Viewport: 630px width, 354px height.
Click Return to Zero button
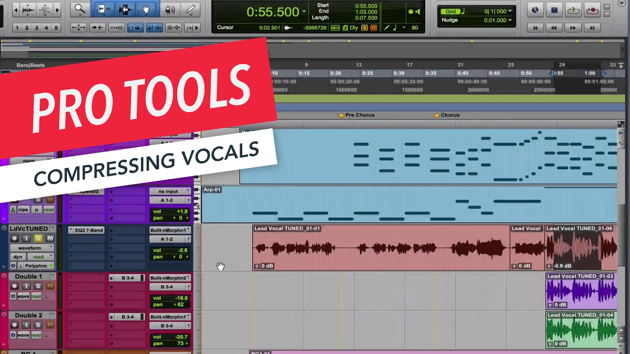pos(535,28)
